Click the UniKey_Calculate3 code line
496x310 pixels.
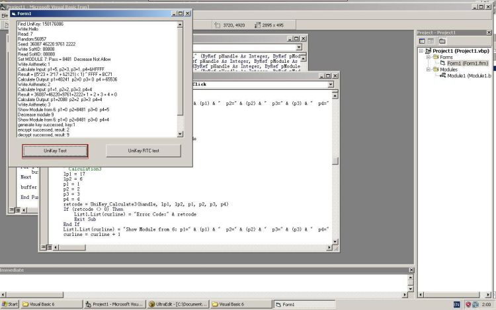[146, 204]
